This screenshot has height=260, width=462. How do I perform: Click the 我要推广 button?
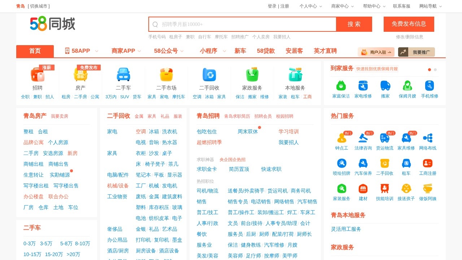click(417, 52)
